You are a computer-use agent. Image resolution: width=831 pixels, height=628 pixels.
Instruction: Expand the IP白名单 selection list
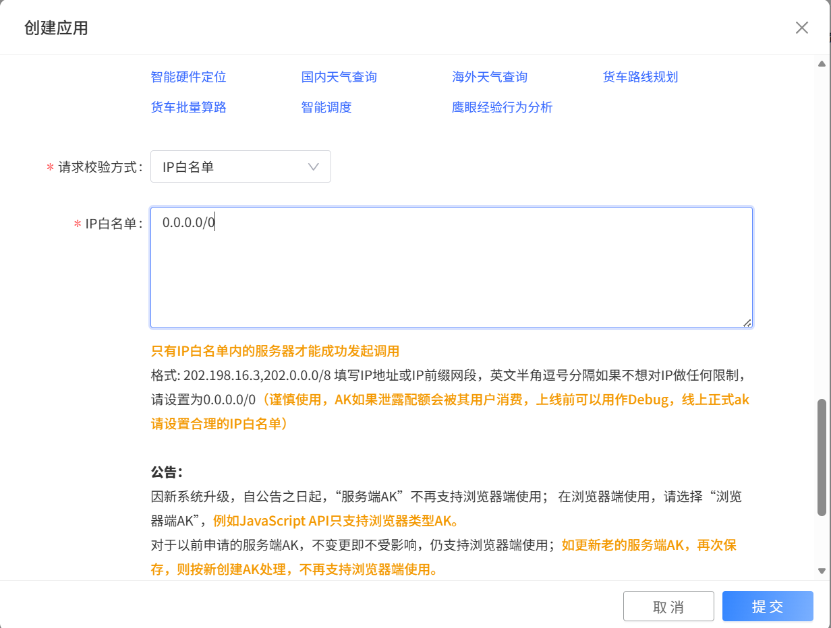click(241, 166)
